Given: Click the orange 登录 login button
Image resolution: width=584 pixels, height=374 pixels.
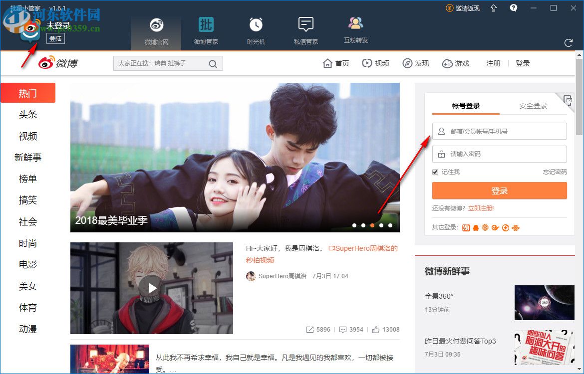Looking at the screenshot, I should point(499,190).
